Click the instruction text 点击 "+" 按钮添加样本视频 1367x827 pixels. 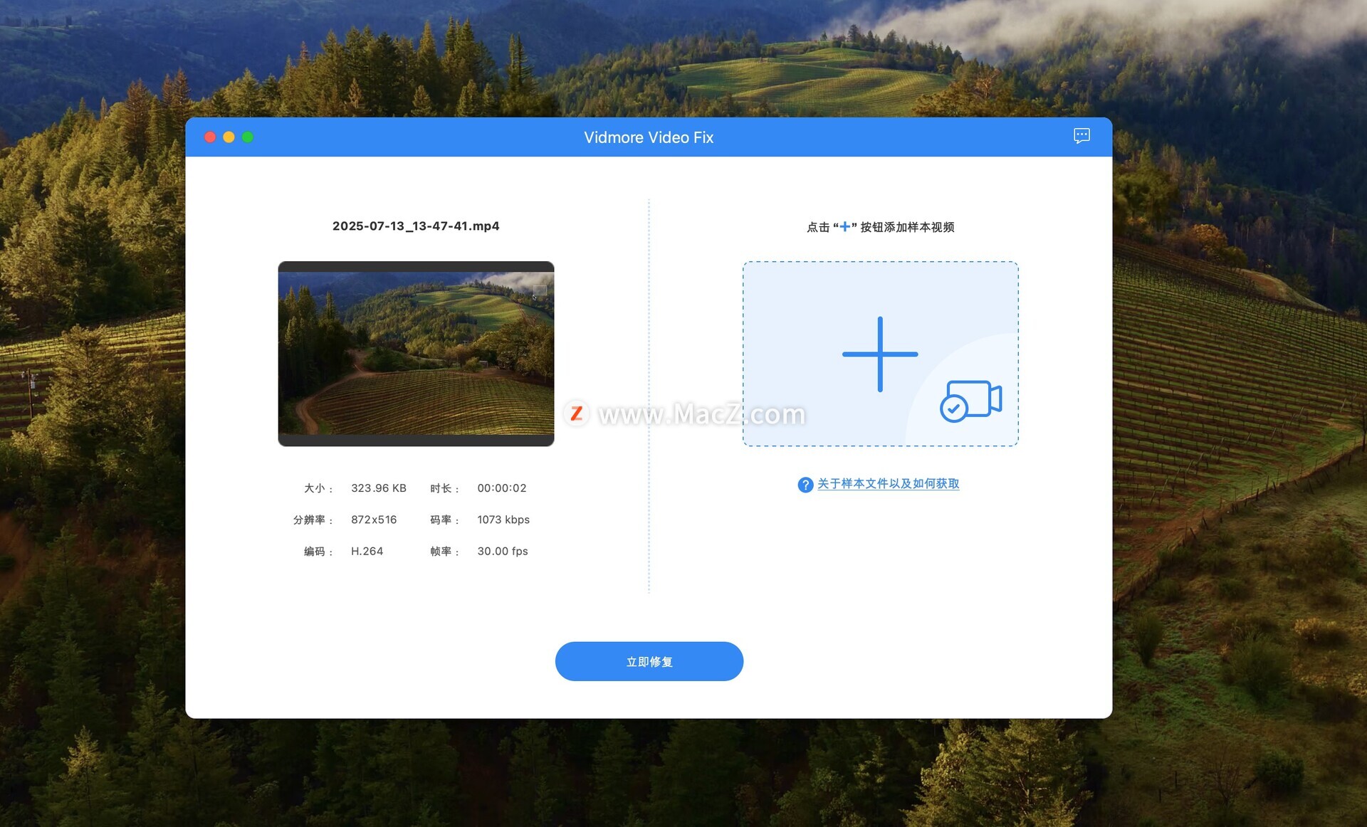[x=880, y=227]
